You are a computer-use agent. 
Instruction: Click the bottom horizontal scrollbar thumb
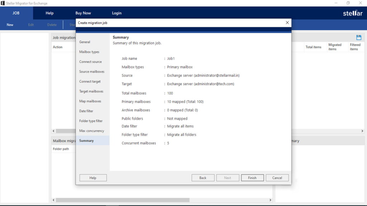click(123, 200)
